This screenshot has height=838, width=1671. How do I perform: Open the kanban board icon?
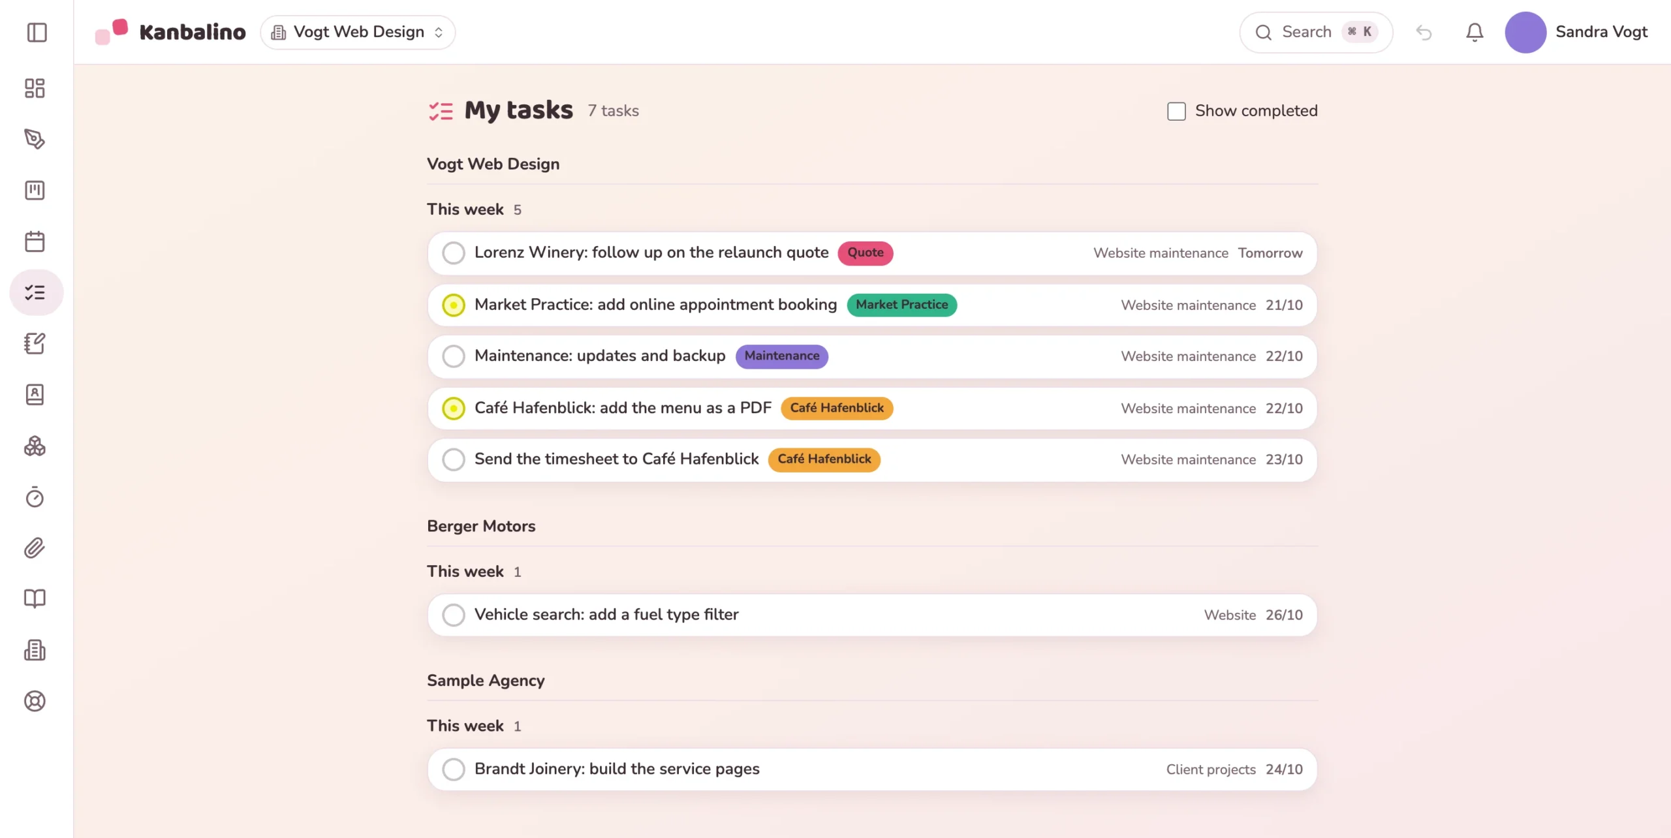pos(35,190)
